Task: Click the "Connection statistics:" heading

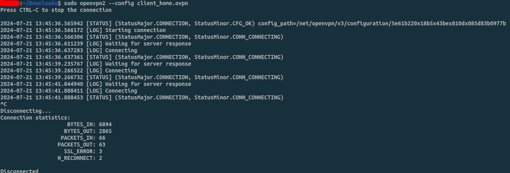Action: click(x=35, y=118)
